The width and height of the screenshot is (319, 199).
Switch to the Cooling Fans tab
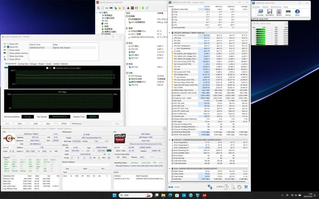23,64
